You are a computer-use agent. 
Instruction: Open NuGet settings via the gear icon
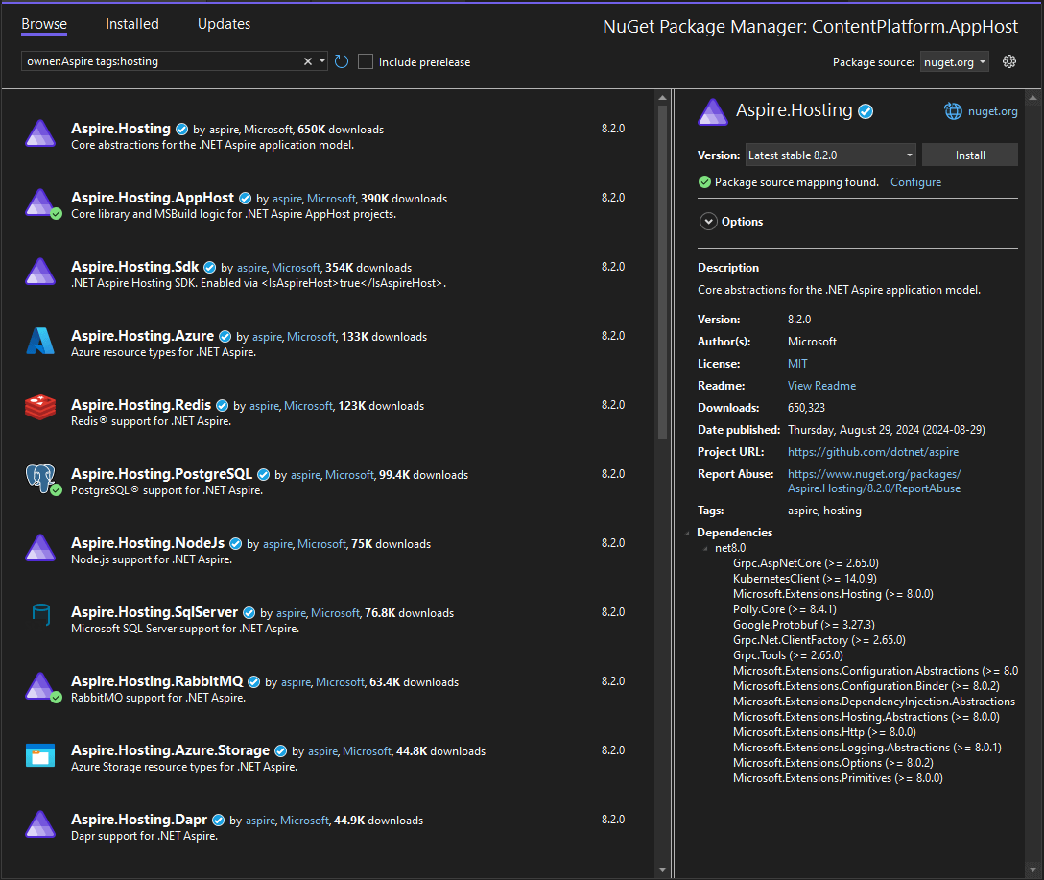point(1008,60)
